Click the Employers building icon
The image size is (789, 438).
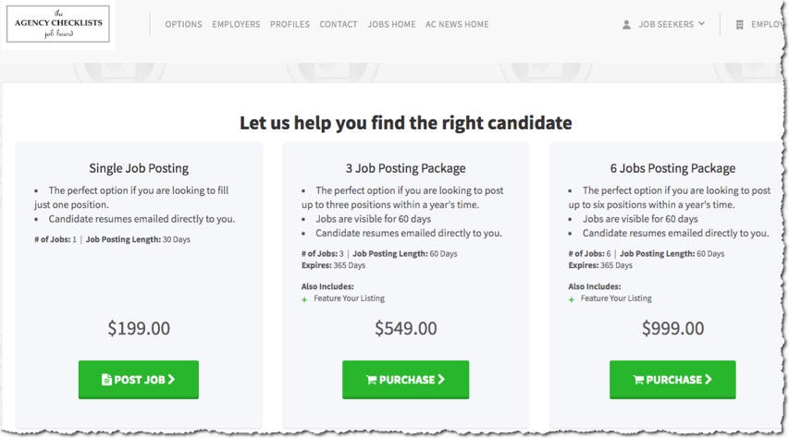[x=740, y=25]
